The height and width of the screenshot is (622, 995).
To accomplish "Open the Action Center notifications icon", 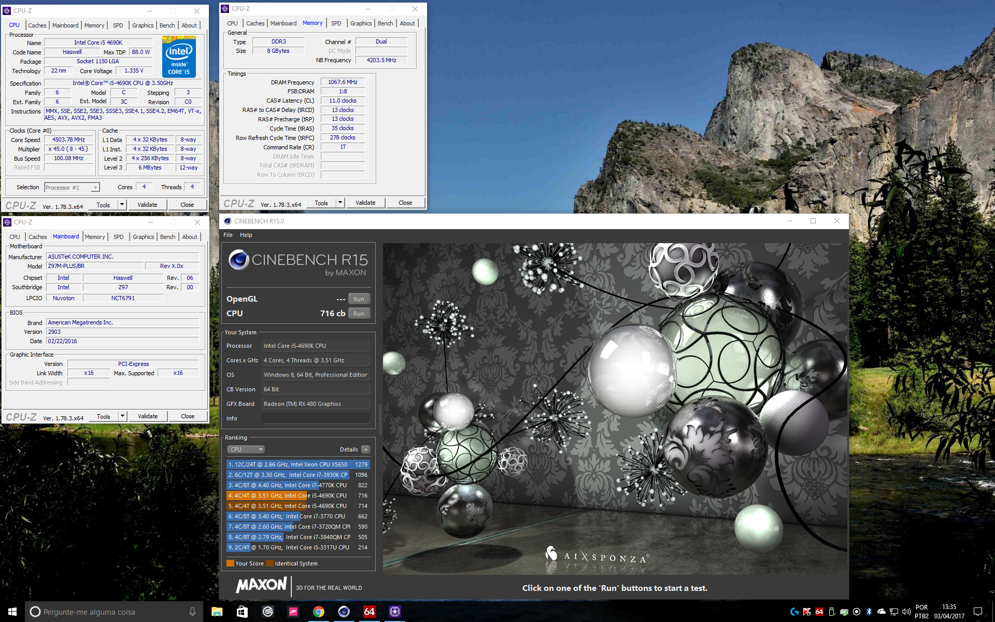I will click(978, 612).
